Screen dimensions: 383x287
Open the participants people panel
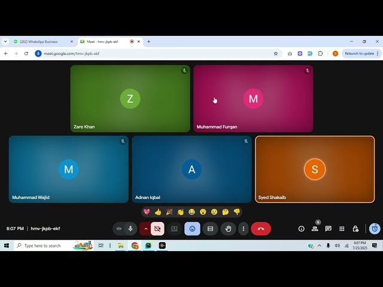coord(315,228)
